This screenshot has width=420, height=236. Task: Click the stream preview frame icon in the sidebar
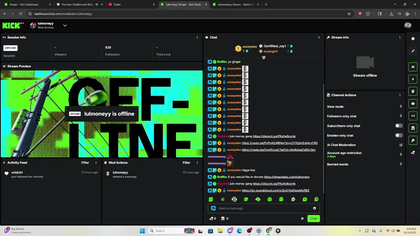[413, 67]
